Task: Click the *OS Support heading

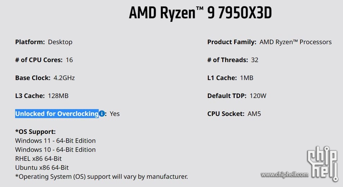Action: 35,132
